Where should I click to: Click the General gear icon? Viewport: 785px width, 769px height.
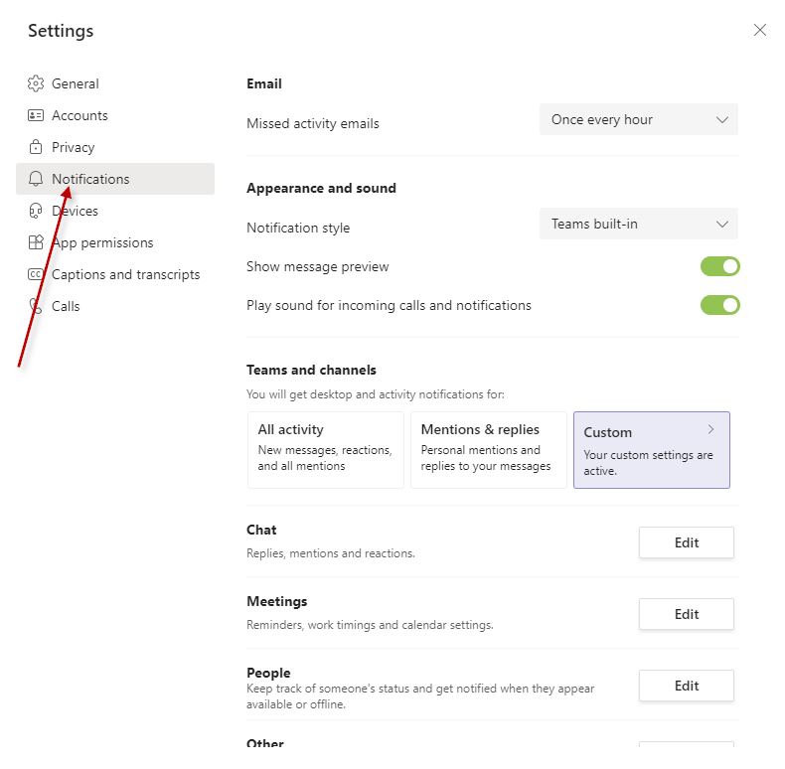36,83
